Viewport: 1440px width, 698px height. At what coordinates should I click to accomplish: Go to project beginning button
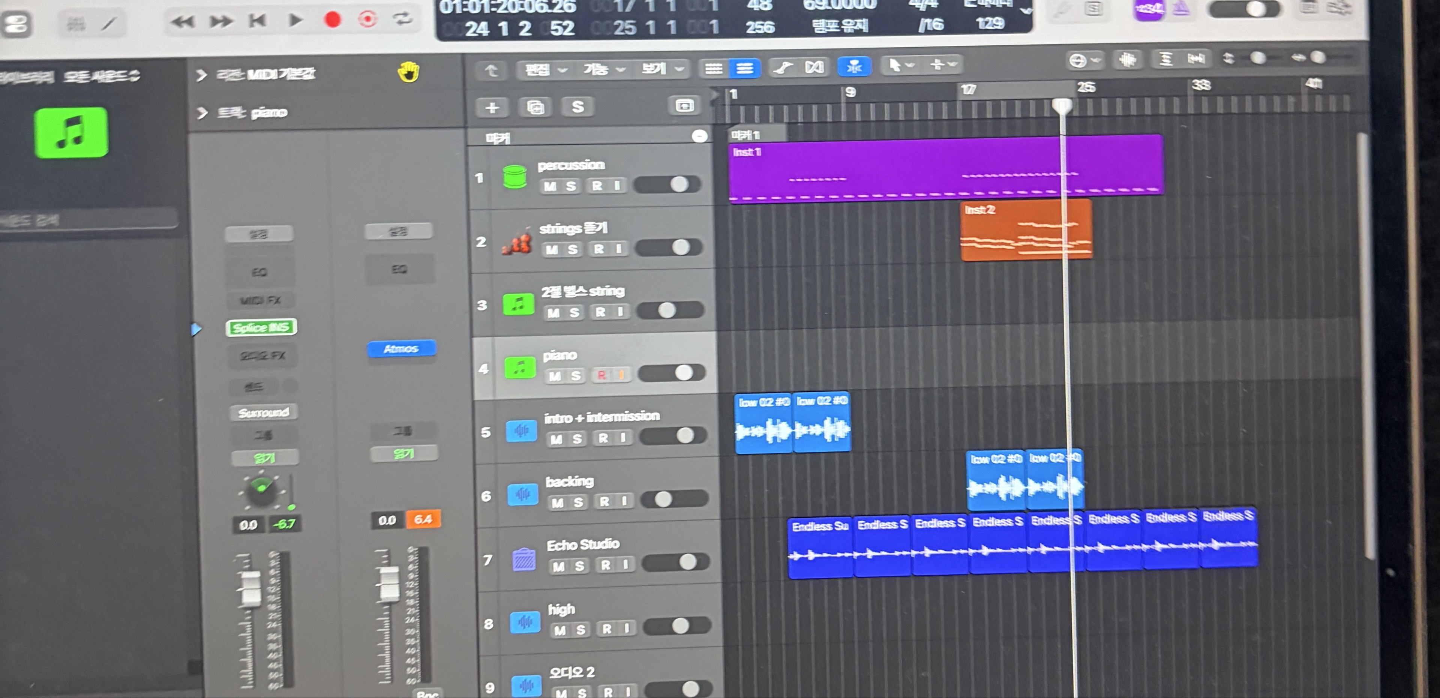(257, 21)
